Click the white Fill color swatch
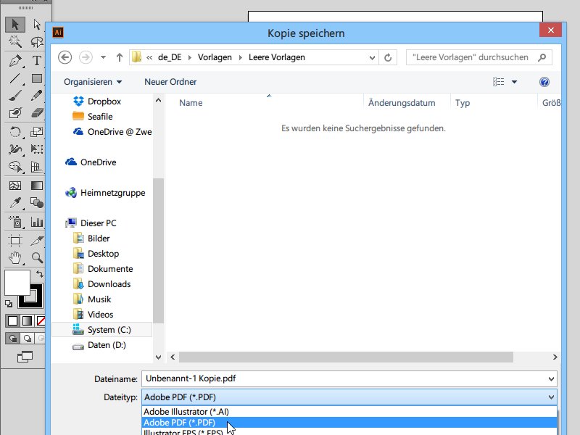The image size is (580, 435). pos(17,283)
